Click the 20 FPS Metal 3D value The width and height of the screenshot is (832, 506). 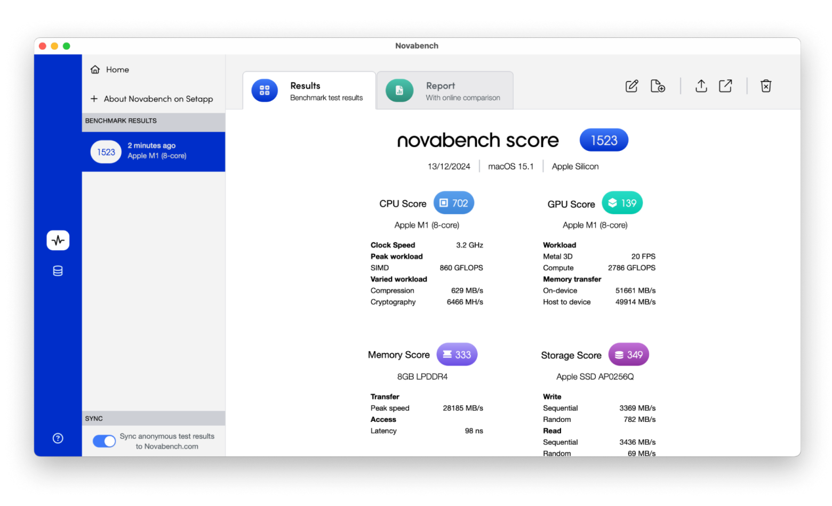[x=643, y=257]
